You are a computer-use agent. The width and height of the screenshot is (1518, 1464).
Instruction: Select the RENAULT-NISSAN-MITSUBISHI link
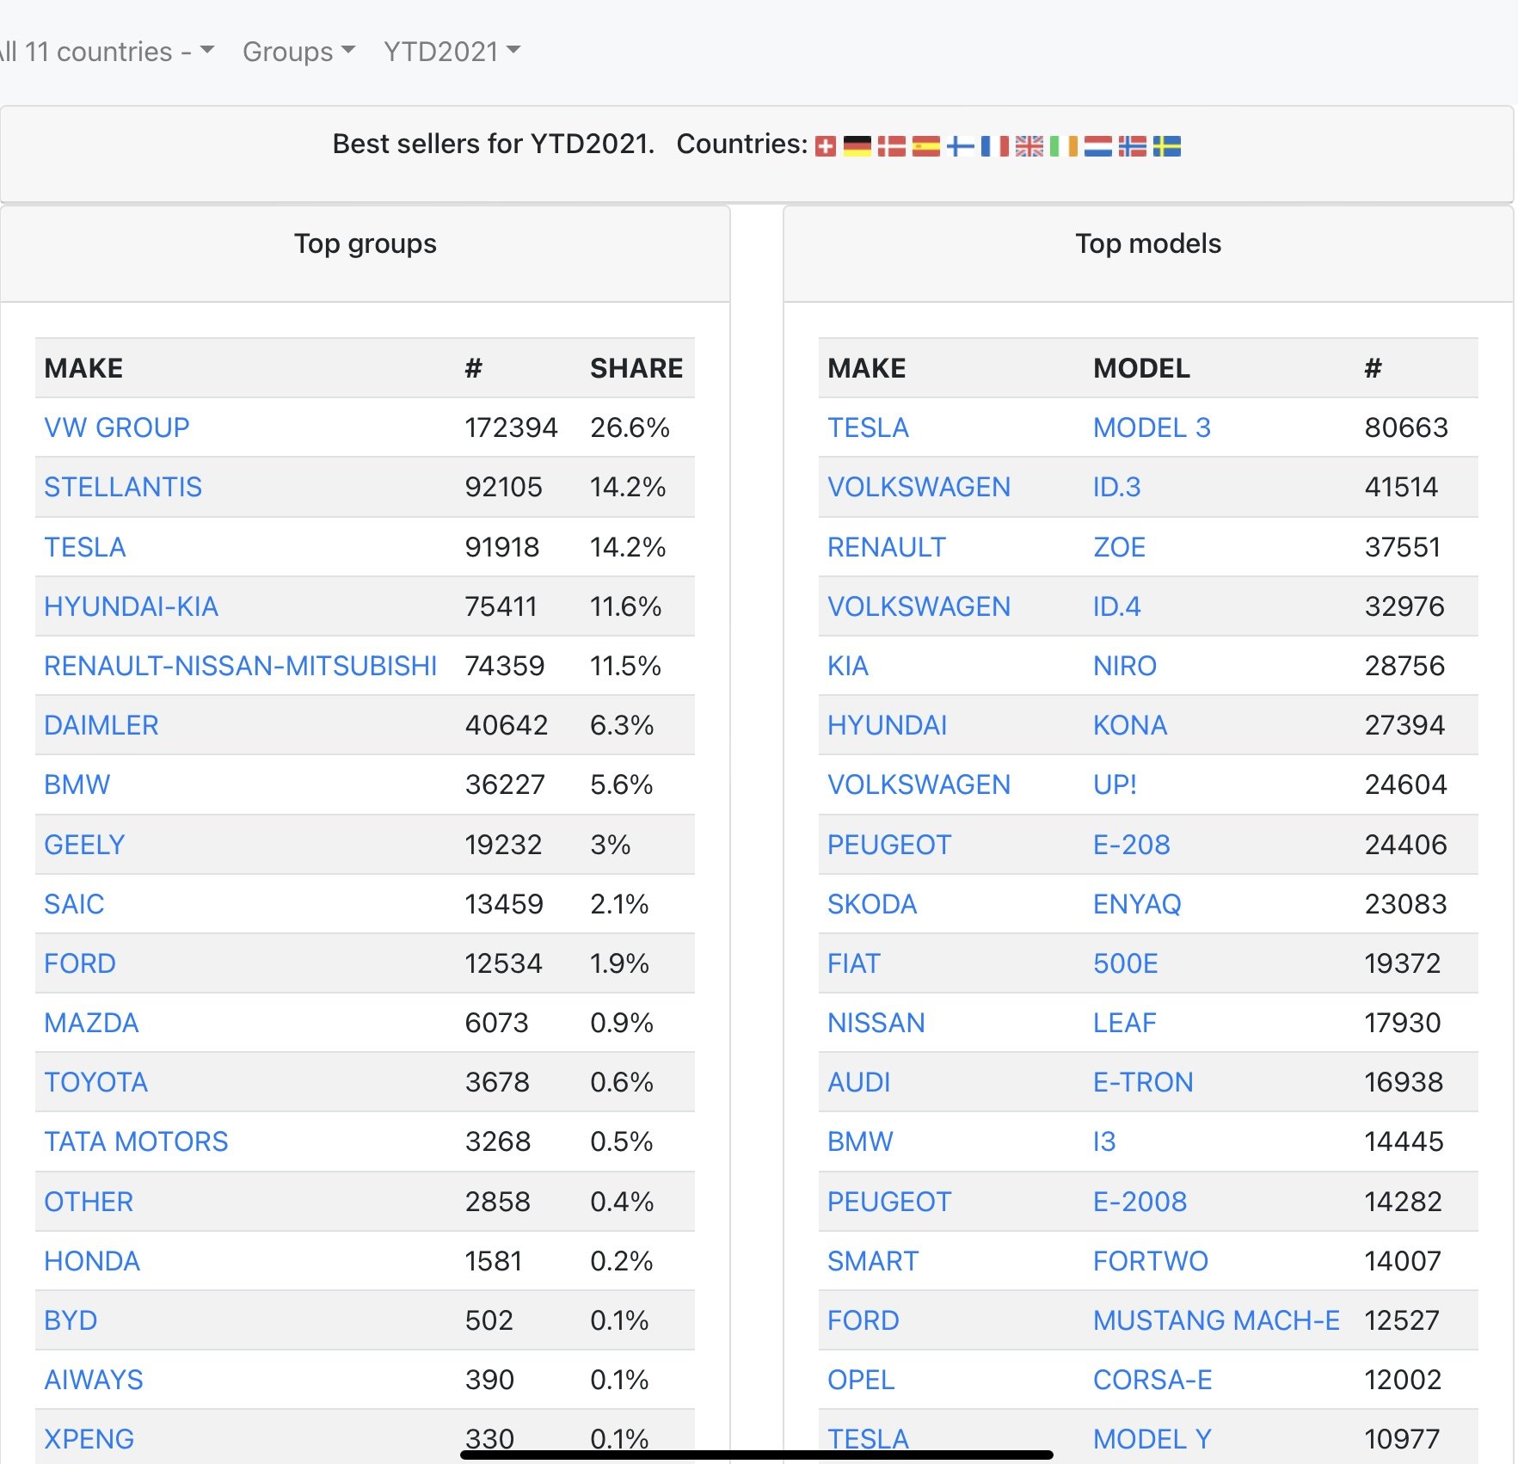tap(240, 666)
